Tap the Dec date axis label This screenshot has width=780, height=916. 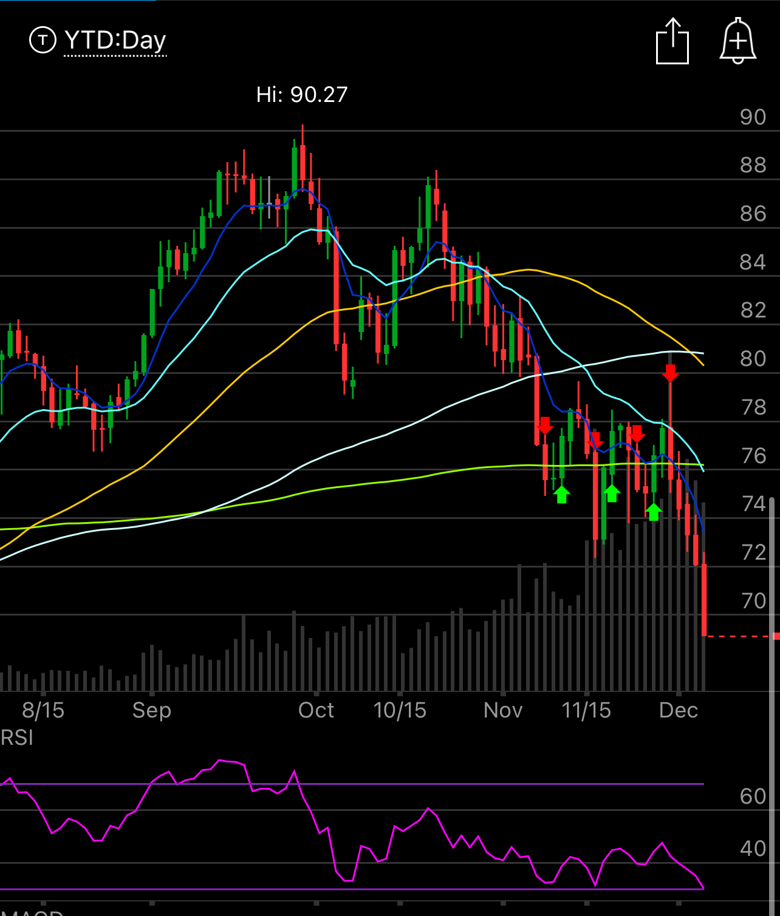pos(679,710)
